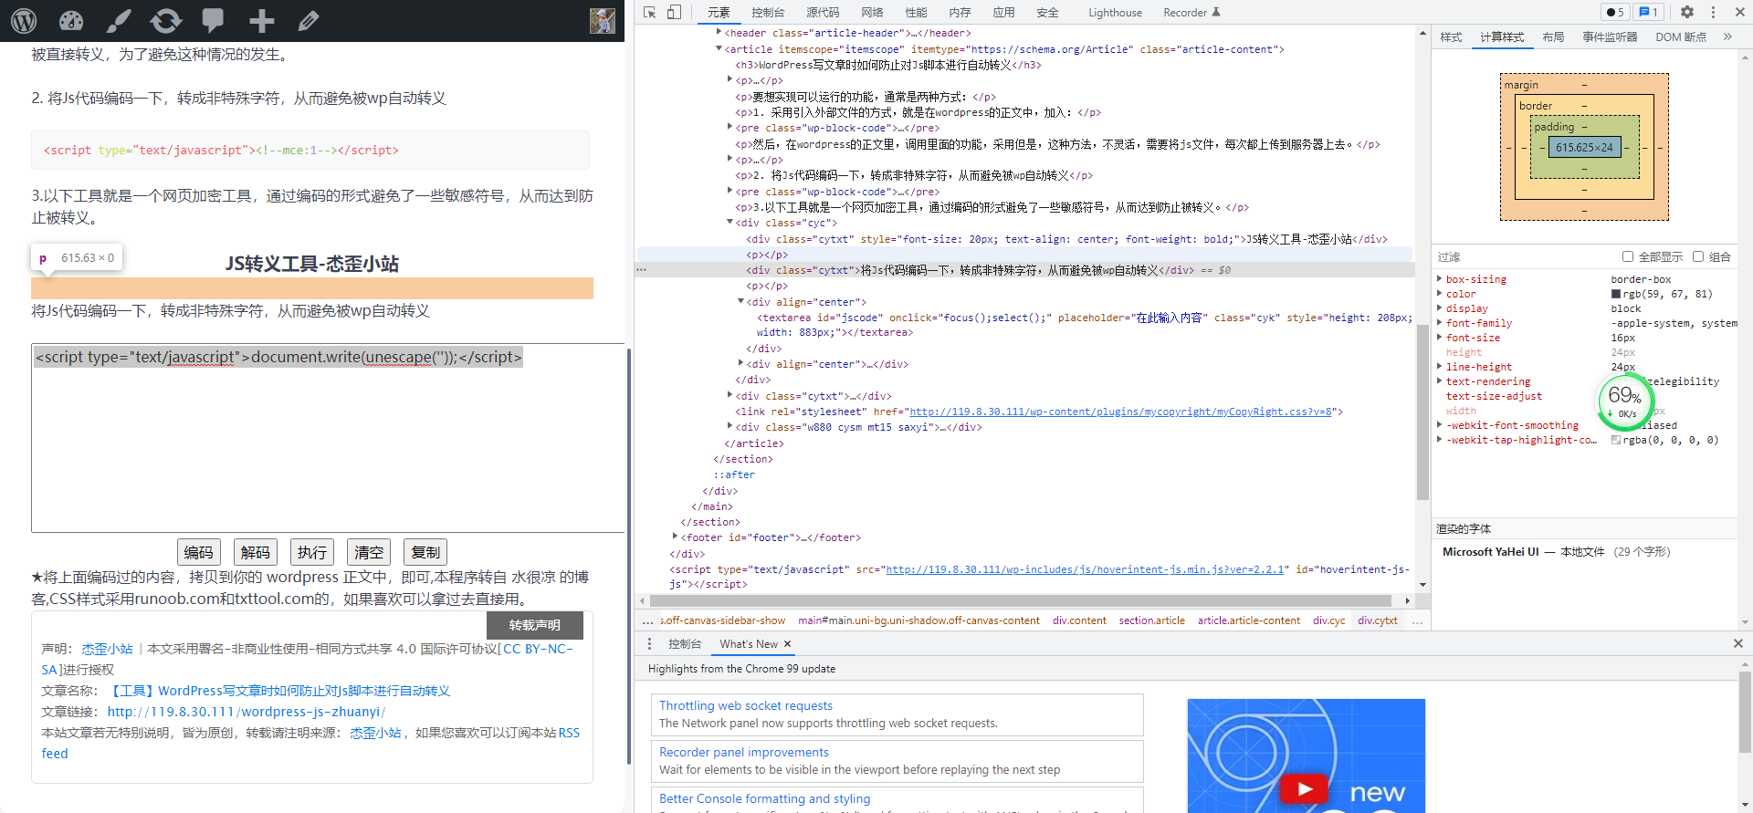Image resolution: width=1753 pixels, height=813 pixels.
Task: Click the add new plus icon
Action: click(x=261, y=20)
